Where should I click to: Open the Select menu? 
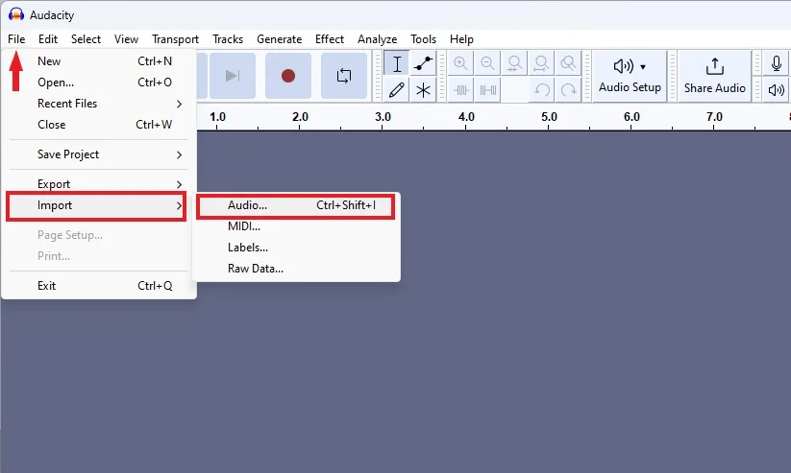click(x=86, y=38)
